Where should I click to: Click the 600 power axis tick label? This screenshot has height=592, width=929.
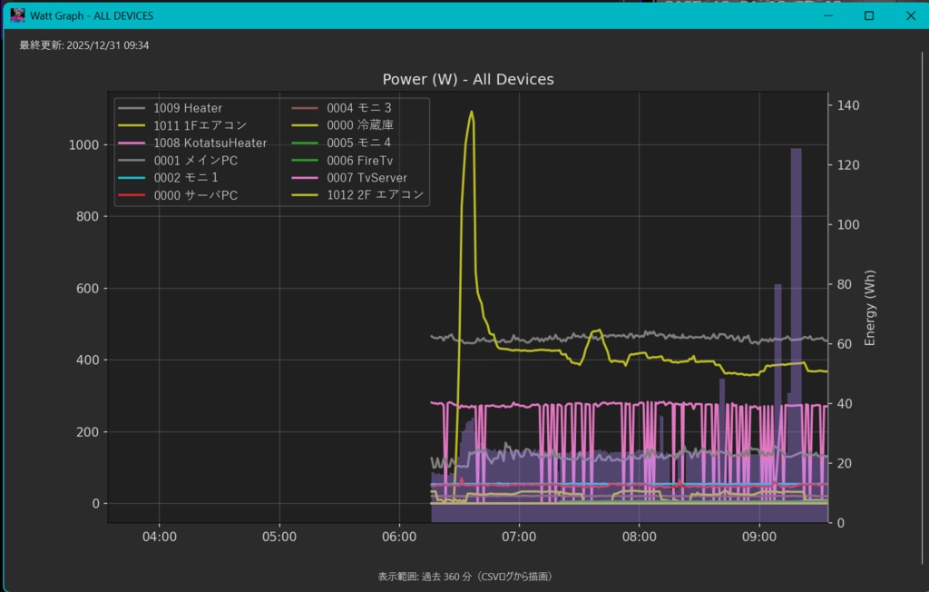coord(88,289)
